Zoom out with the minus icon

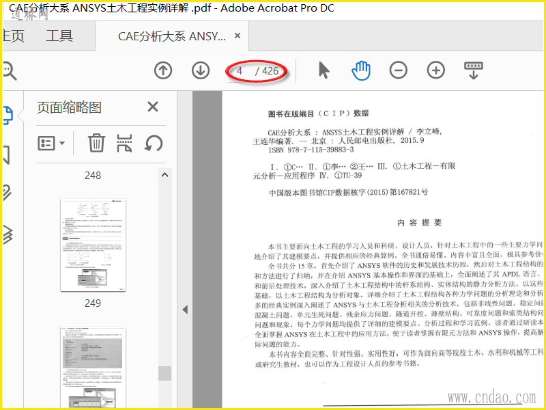click(399, 70)
